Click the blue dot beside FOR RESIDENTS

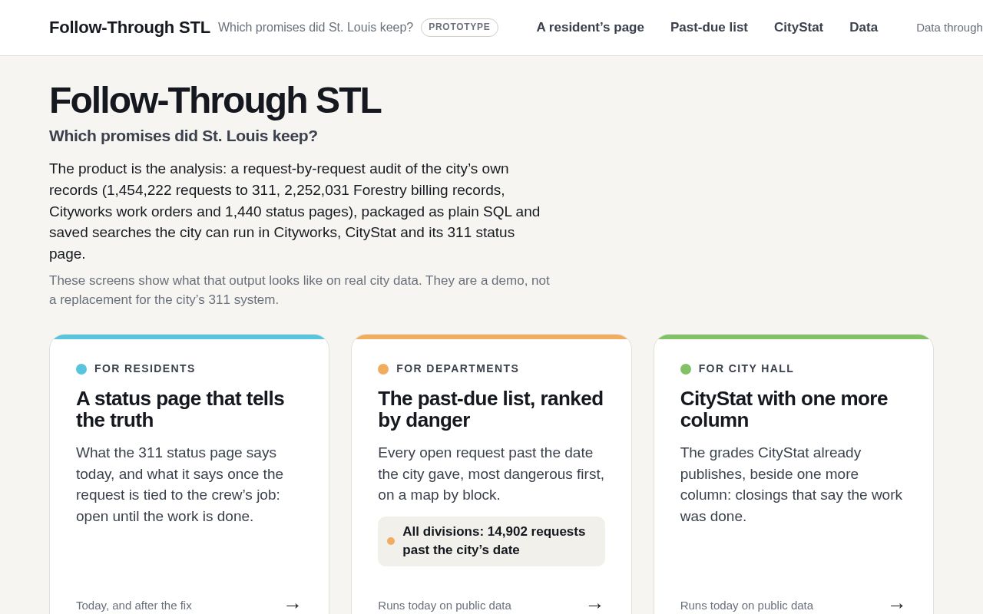(81, 369)
